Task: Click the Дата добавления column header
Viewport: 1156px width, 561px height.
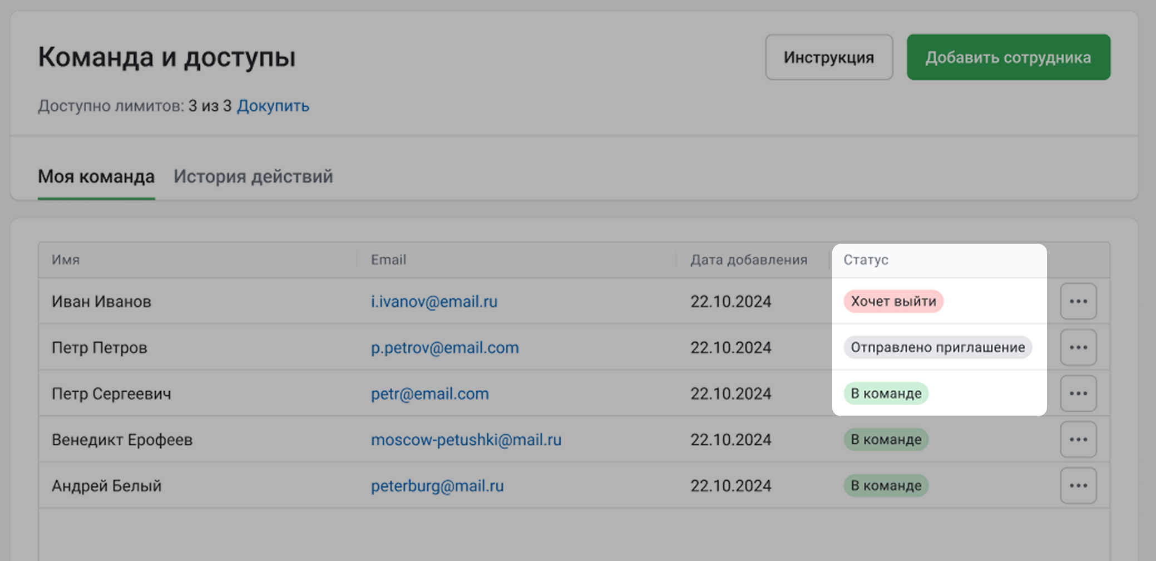Action: click(748, 260)
